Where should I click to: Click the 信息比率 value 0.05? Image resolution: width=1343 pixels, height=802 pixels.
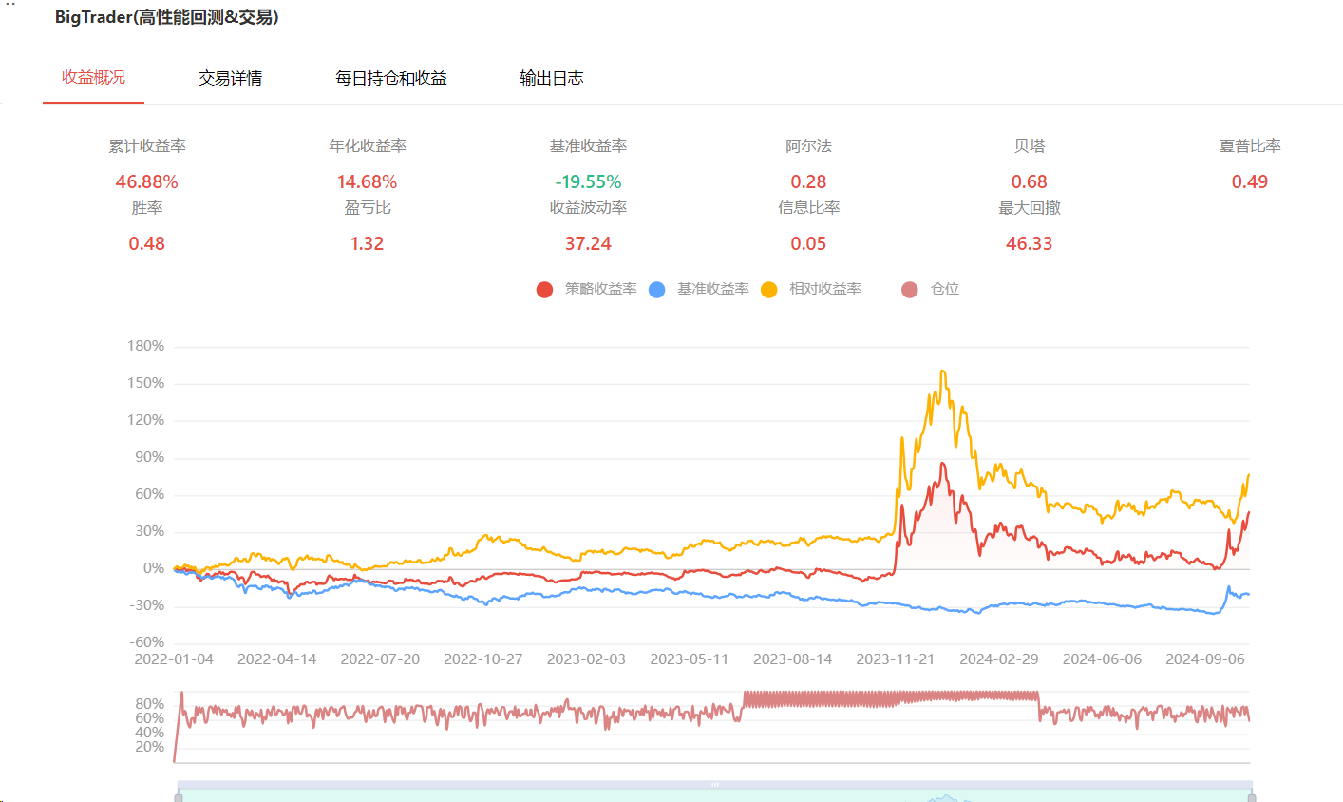pyautogui.click(x=808, y=243)
